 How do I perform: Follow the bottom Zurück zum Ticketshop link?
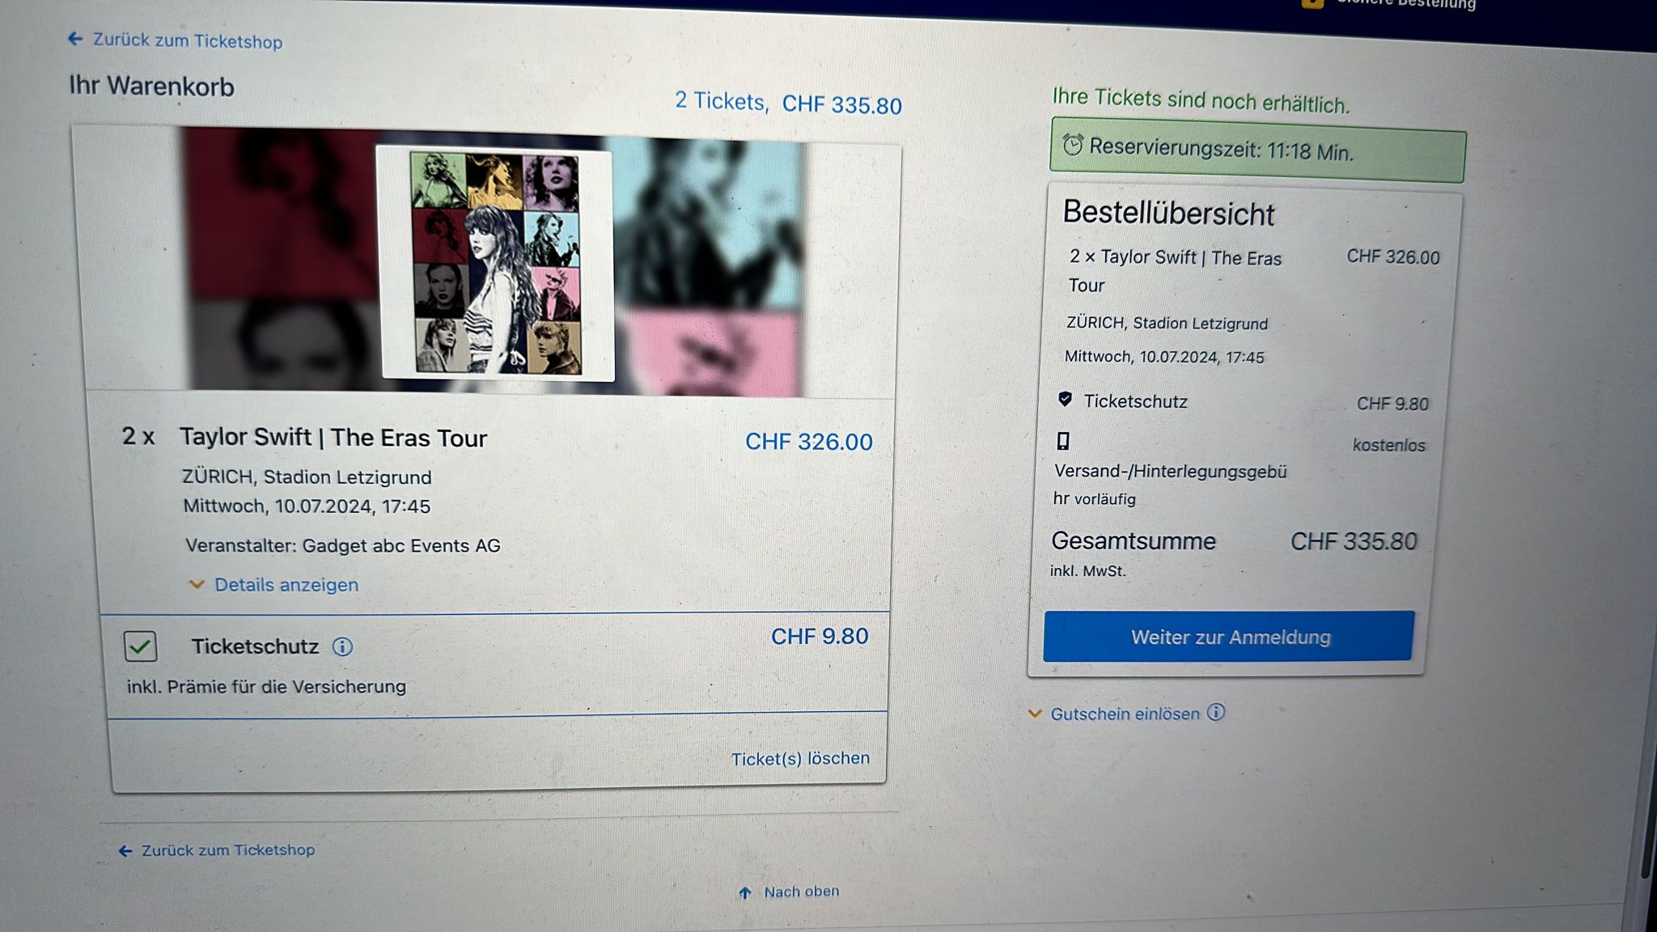click(x=228, y=850)
